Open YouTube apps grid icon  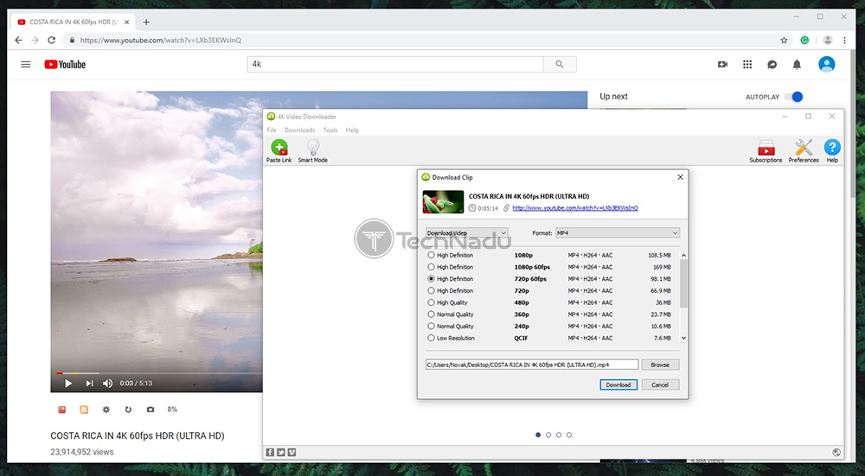[x=747, y=65]
